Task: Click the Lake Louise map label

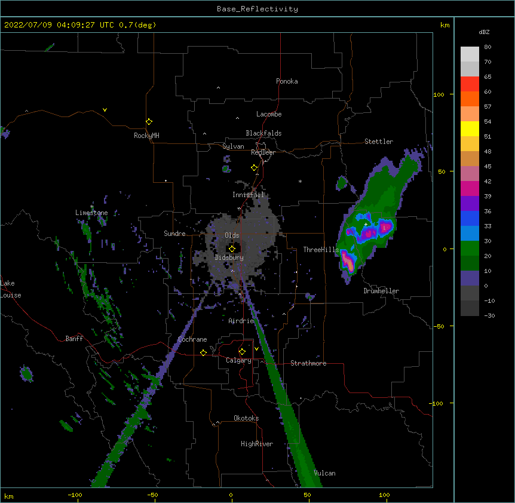Action: pos(11,289)
